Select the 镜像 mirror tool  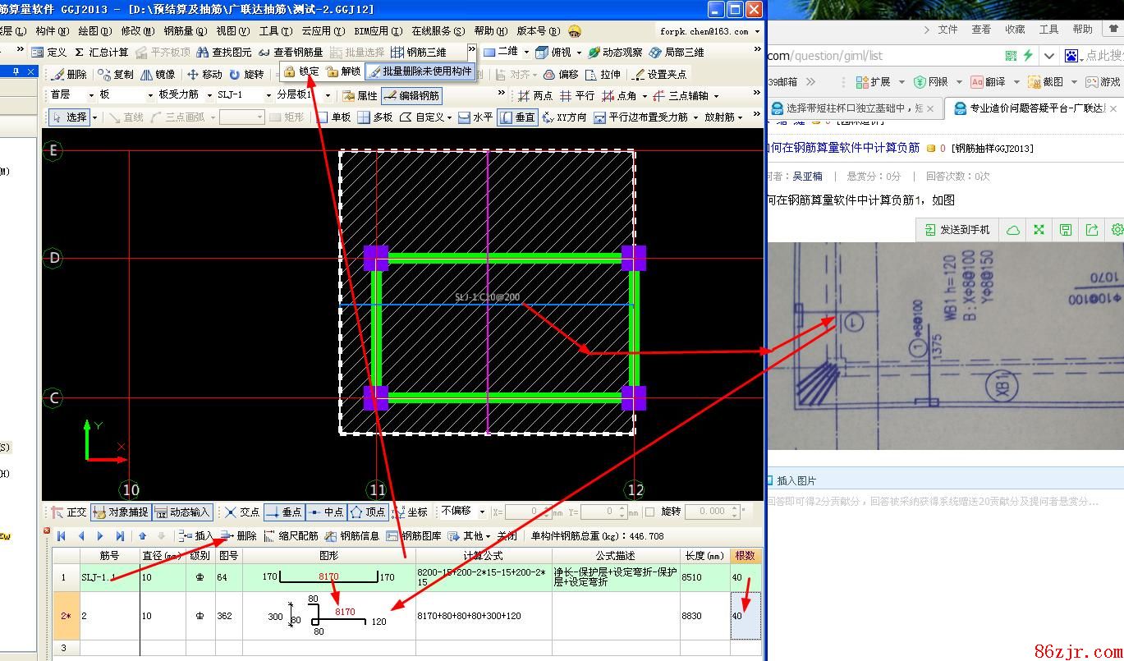pyautogui.click(x=158, y=74)
